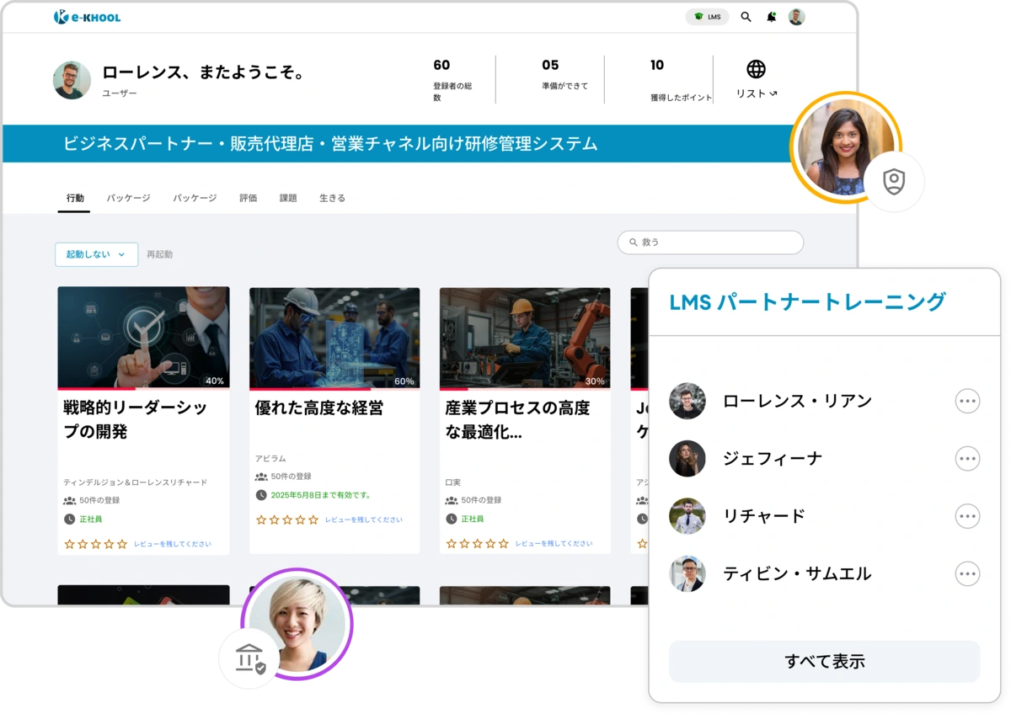Select the institution badge near the purple avatar
The height and width of the screenshot is (714, 1011).
tap(250, 658)
